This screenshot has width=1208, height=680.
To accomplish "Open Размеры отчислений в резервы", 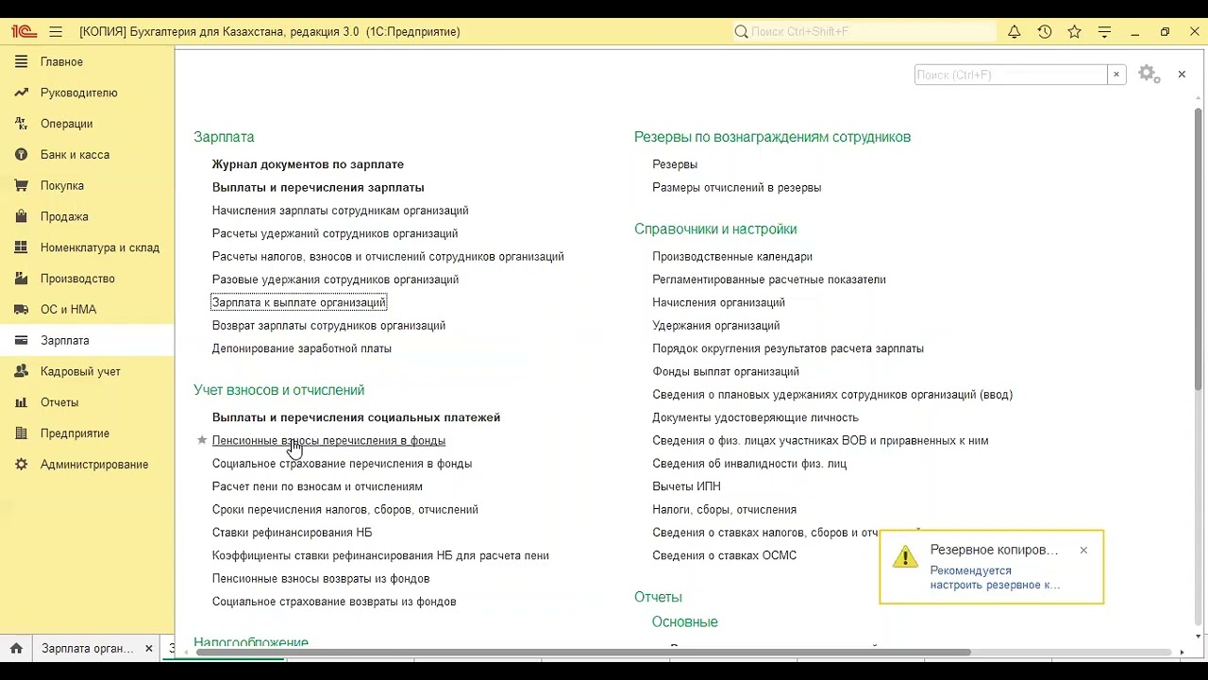I will [x=737, y=187].
